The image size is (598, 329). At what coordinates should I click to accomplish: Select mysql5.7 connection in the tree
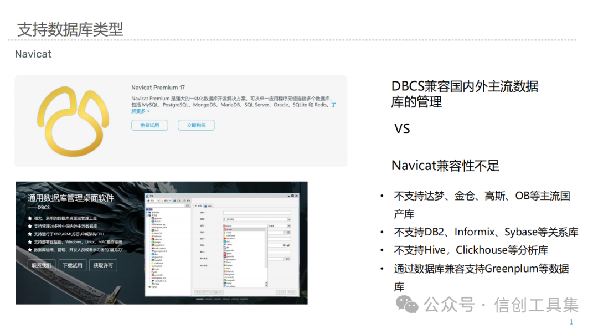[157, 260]
